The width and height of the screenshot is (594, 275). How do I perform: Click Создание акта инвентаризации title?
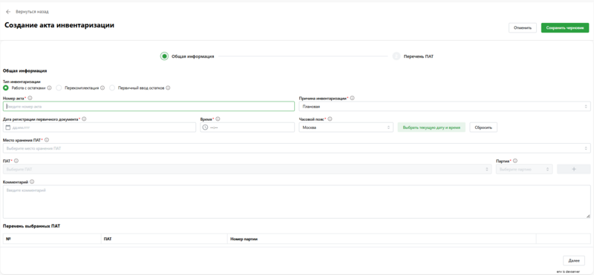pos(59,25)
